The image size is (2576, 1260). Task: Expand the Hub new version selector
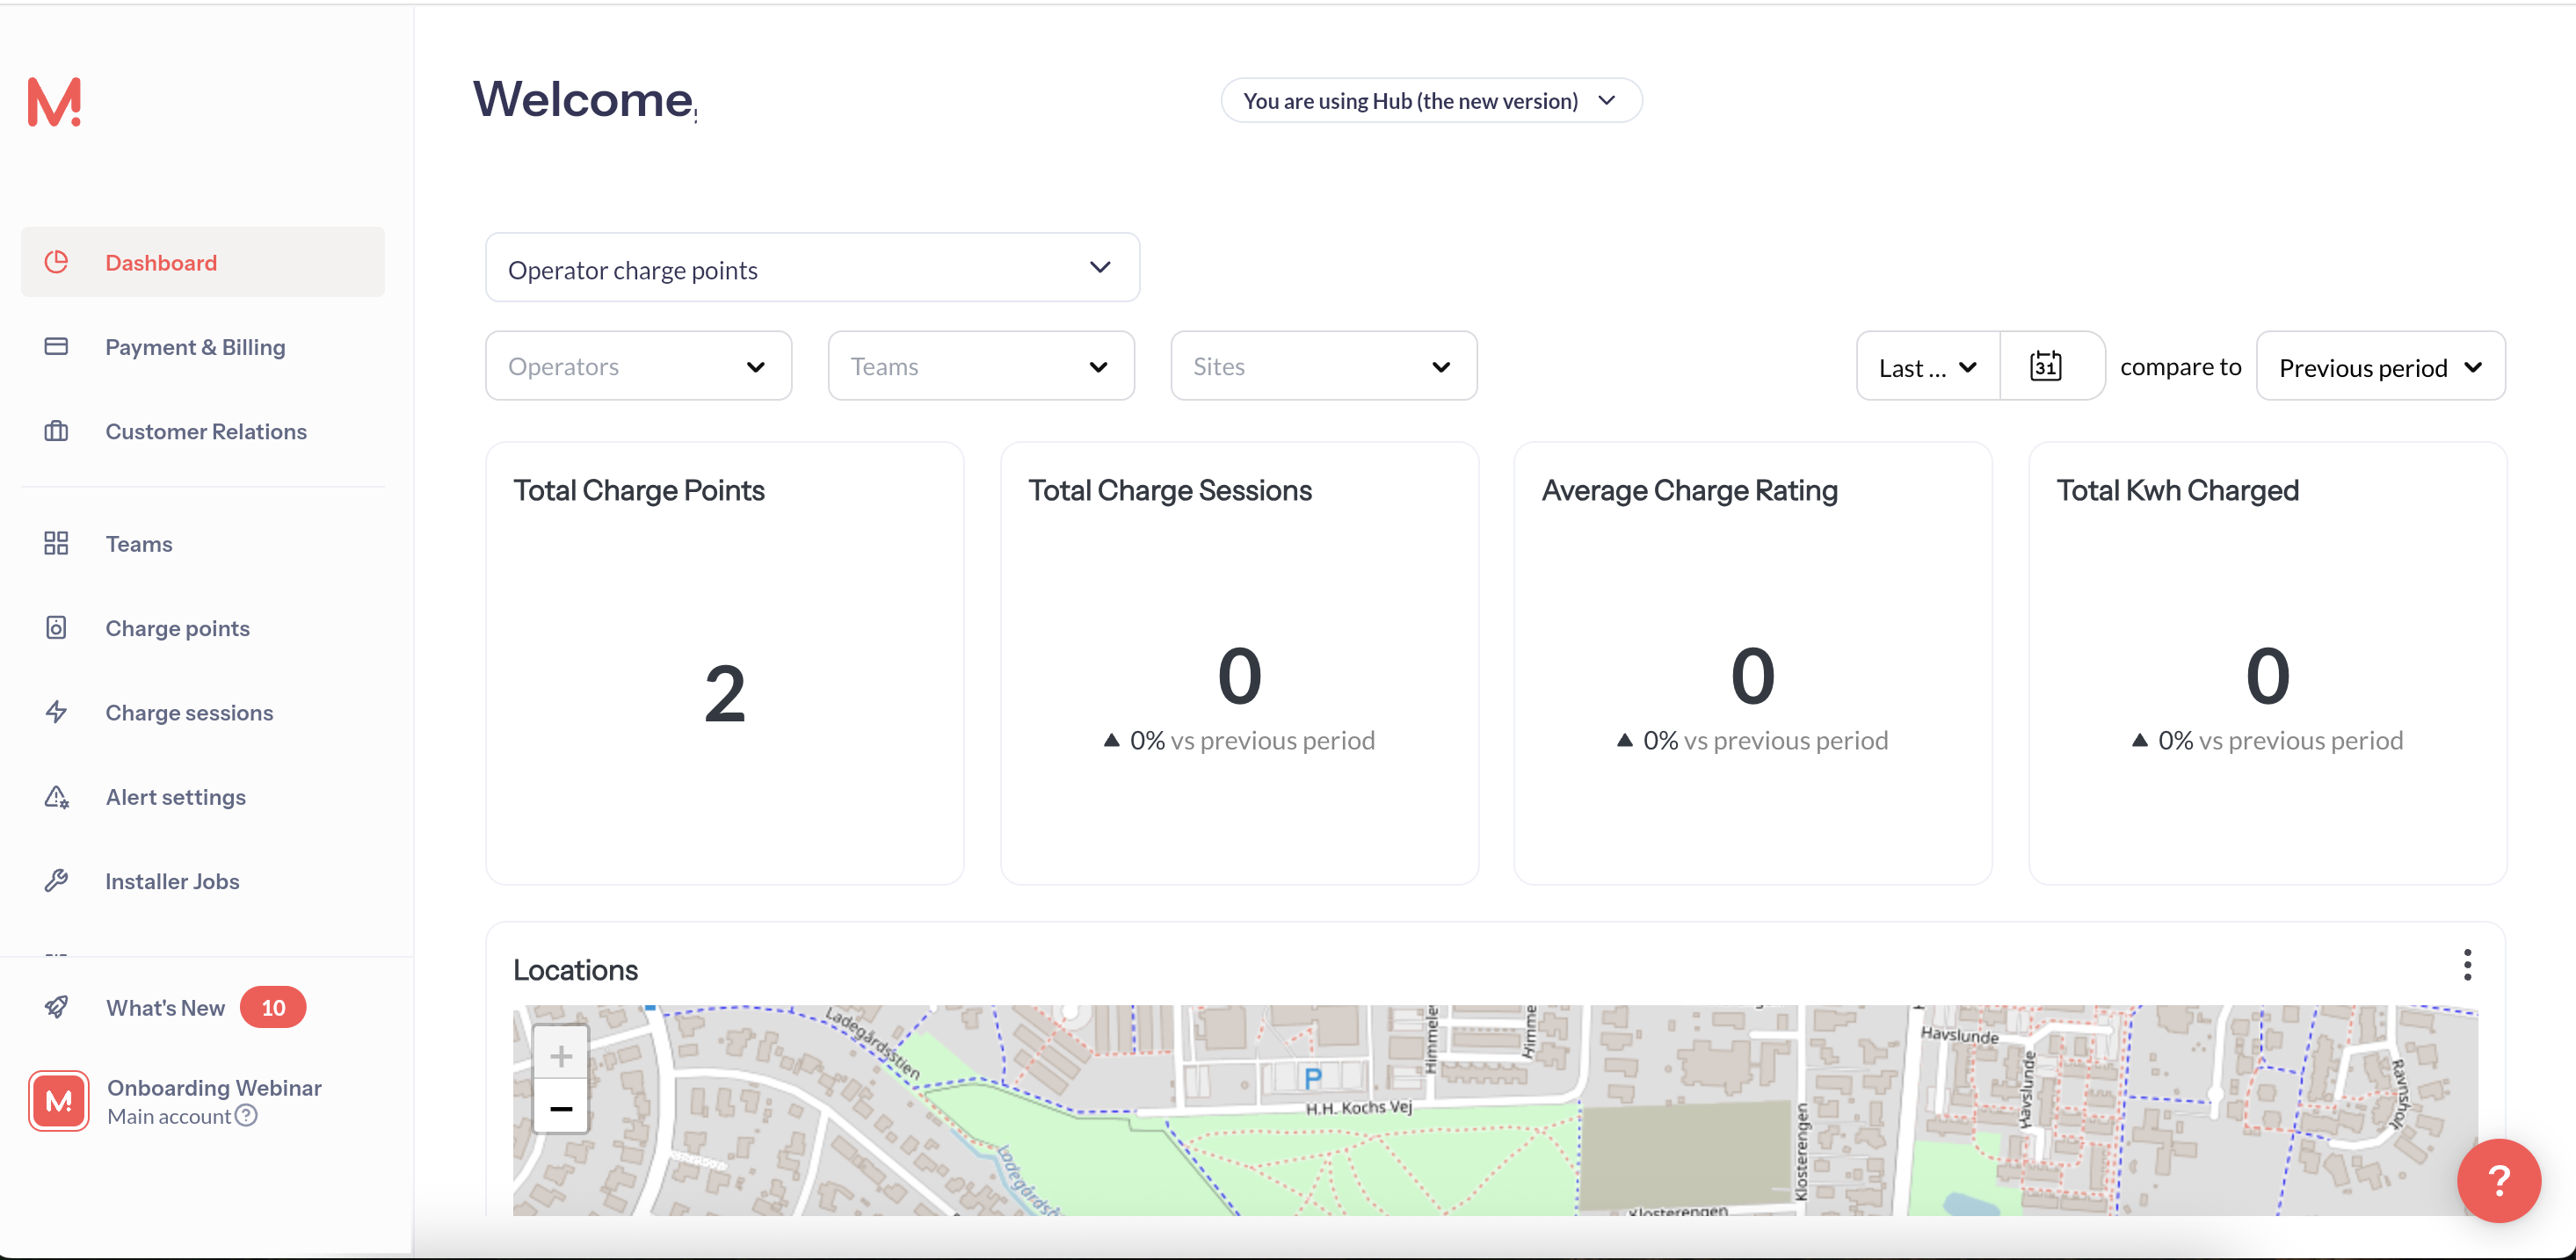pos(1430,101)
